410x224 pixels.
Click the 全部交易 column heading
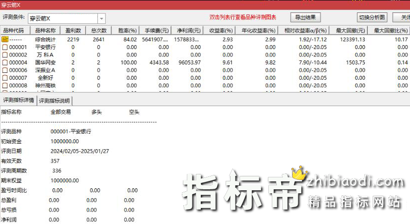(61, 112)
